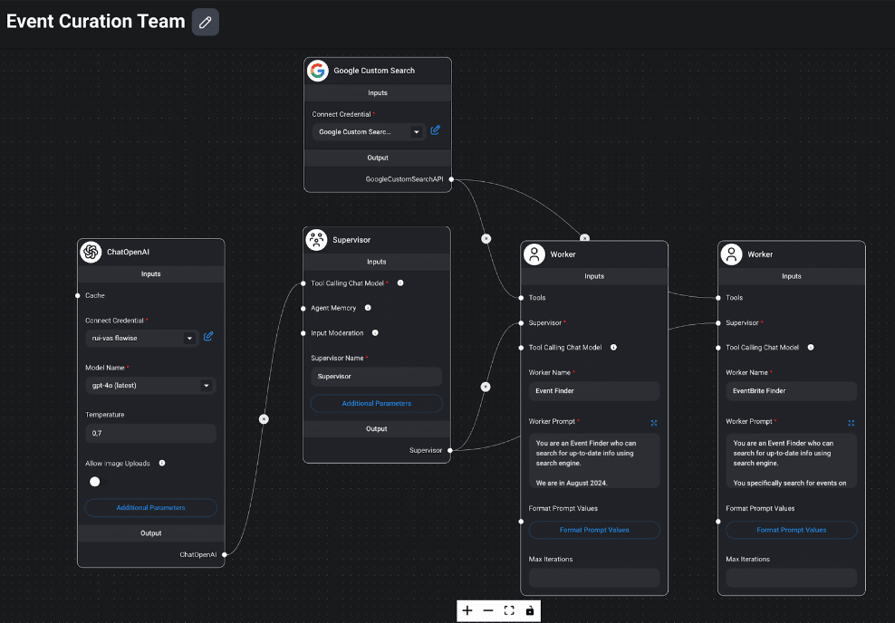The width and height of the screenshot is (895, 623).
Task: Click the Google Custom Search node title
Action: pos(374,71)
